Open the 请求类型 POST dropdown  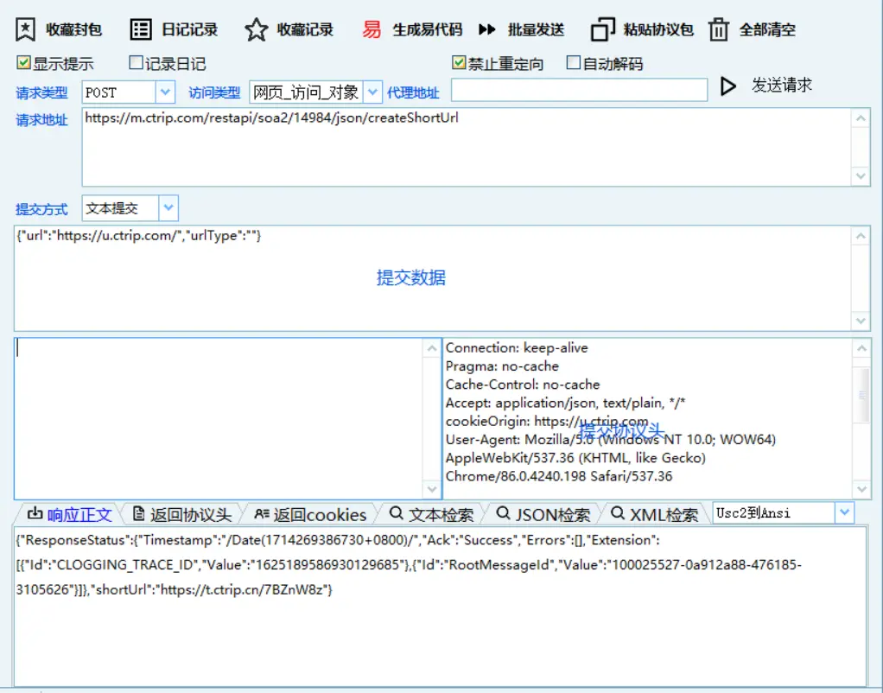pos(165,92)
